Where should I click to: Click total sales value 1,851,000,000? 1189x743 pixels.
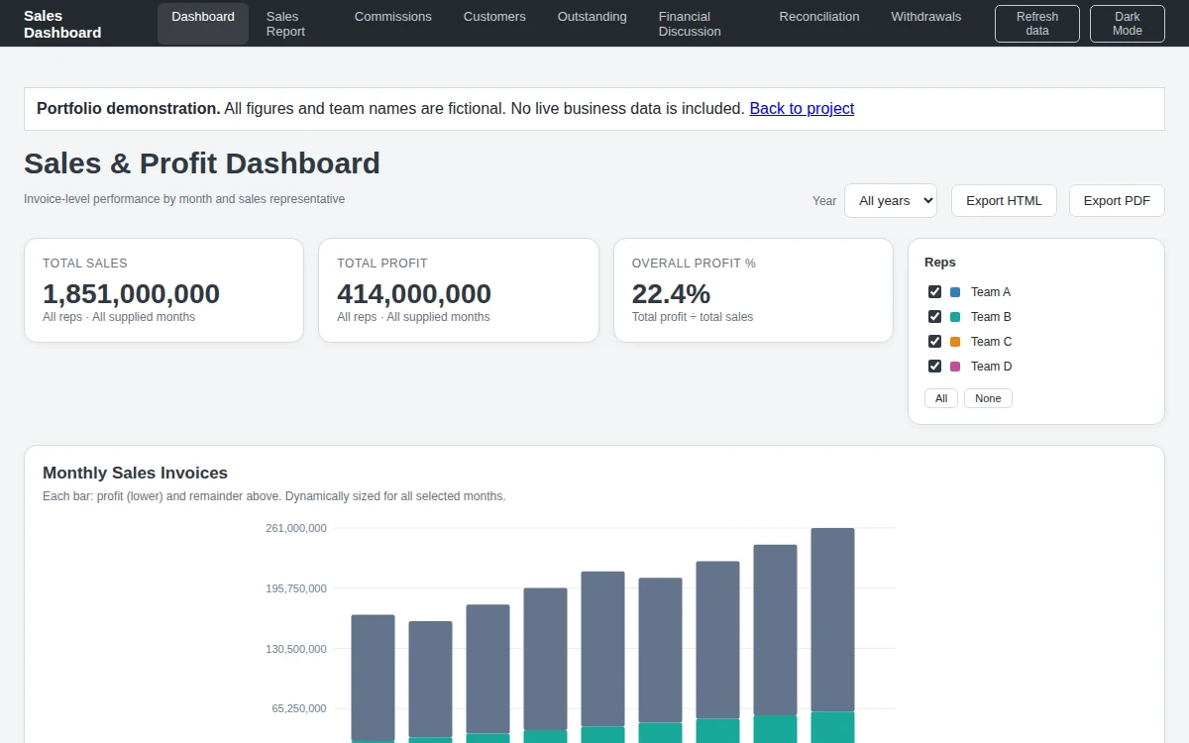(x=131, y=294)
